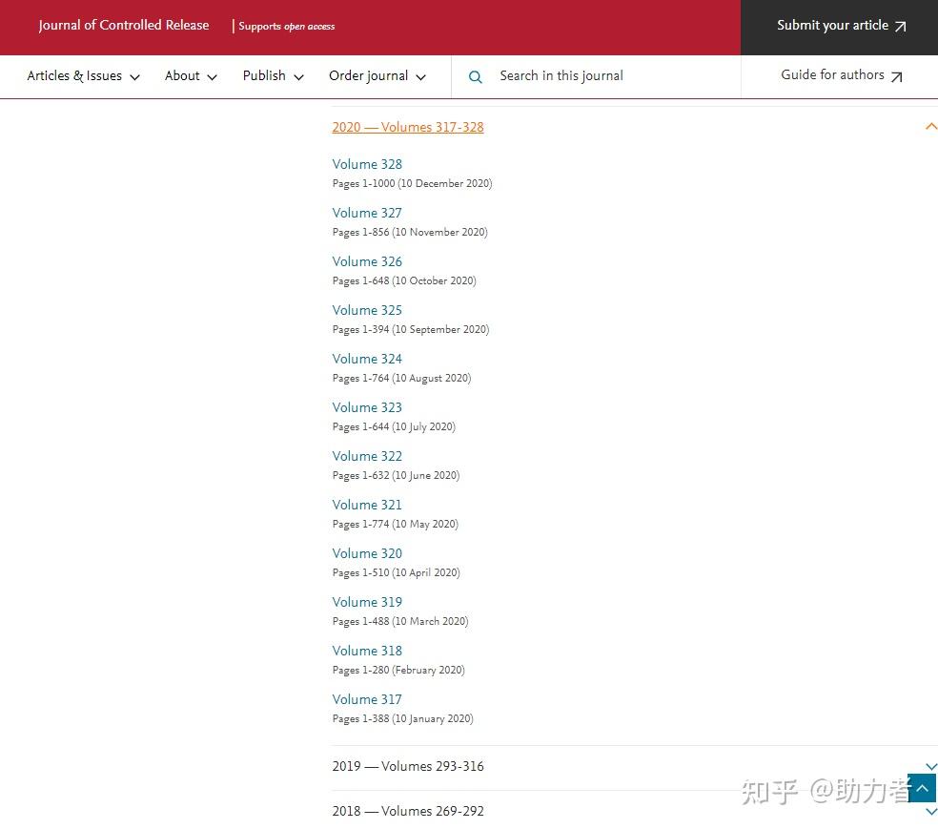The image size is (938, 829).
Task: Click text Pages 1-632 (10 June 2020)
Action: 396,475
